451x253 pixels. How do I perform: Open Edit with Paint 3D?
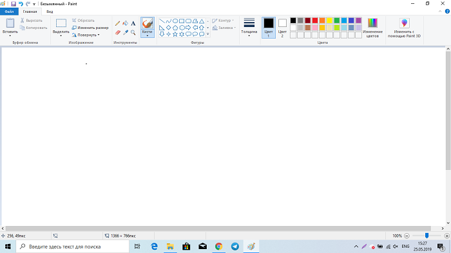404,28
